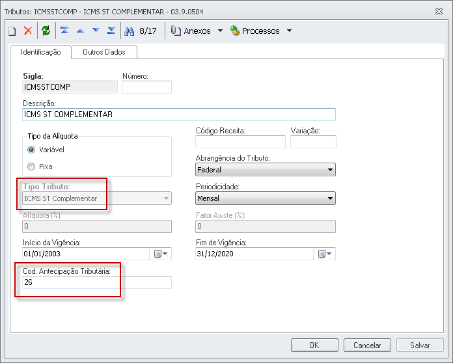Image resolution: width=453 pixels, height=363 pixels.
Task: Select the Variável radio button
Action: (x=31, y=150)
